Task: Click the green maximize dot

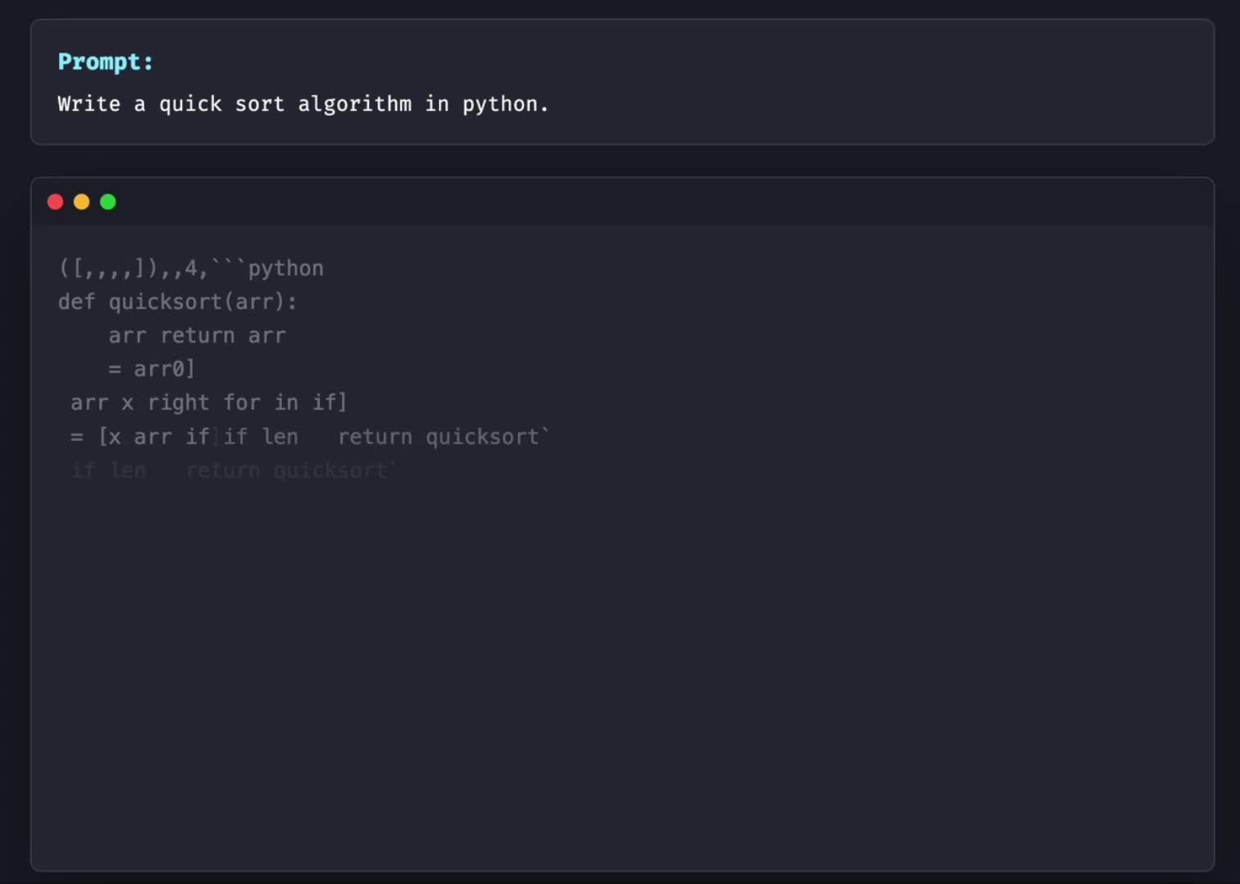Action: click(108, 202)
